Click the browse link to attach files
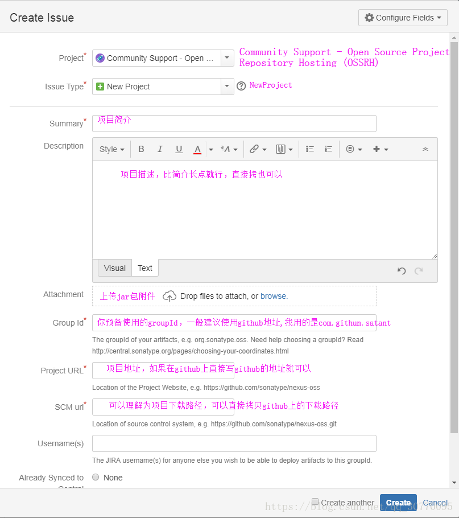The height and width of the screenshot is (518, 459). point(273,296)
